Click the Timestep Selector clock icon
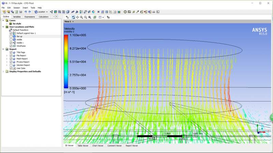This screenshot has width=273, height=153. pos(125,12)
